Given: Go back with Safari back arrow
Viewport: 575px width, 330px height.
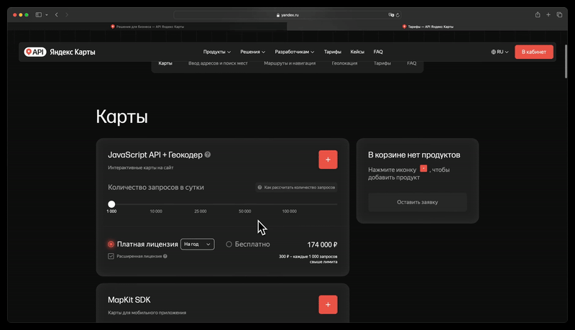Looking at the screenshot, I should point(57,14).
